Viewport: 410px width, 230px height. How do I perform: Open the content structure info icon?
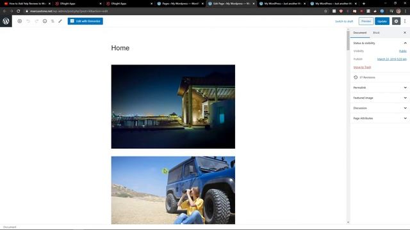(45, 21)
